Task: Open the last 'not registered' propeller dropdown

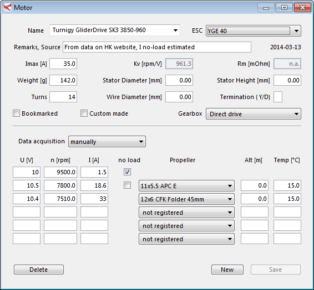Action: point(186,239)
